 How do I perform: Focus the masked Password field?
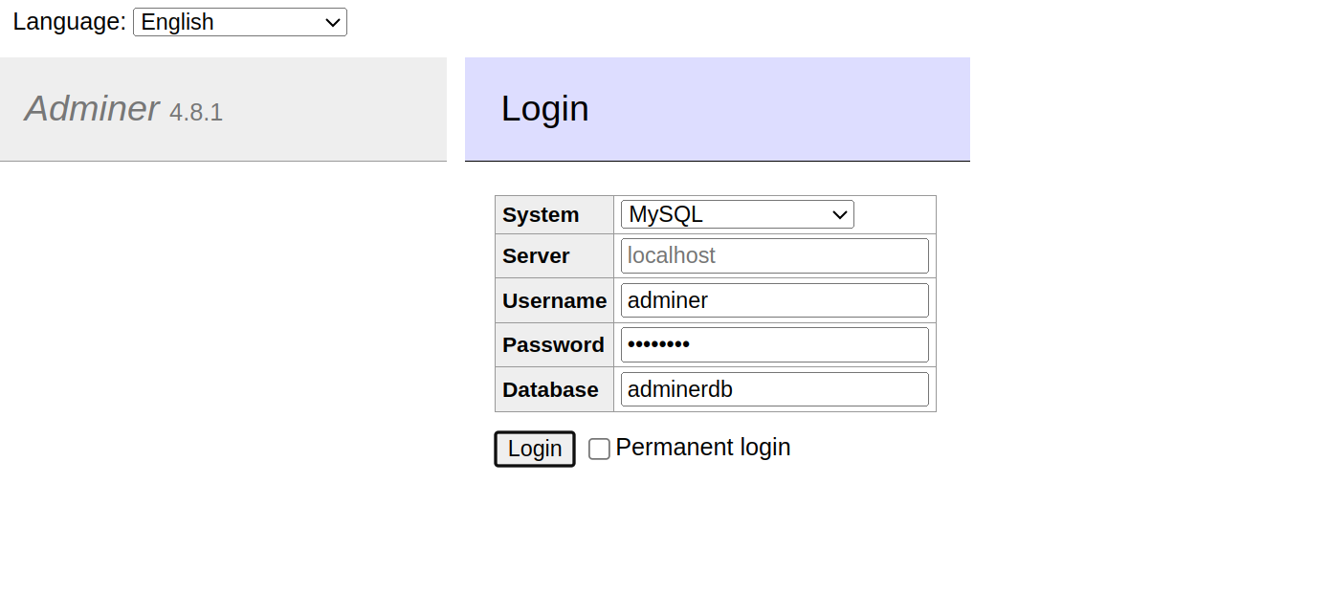[x=774, y=344]
